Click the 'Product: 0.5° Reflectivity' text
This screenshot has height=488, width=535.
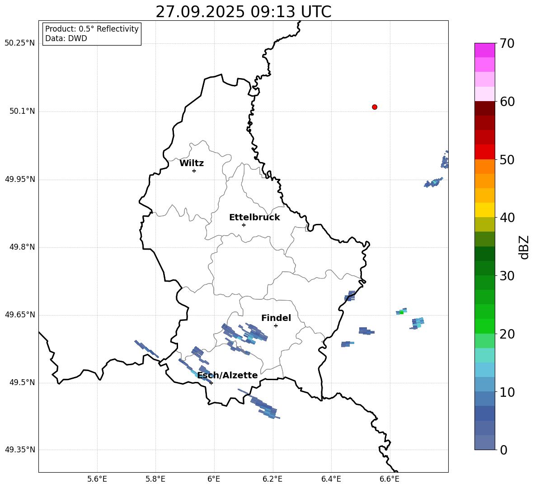pyautogui.click(x=92, y=29)
